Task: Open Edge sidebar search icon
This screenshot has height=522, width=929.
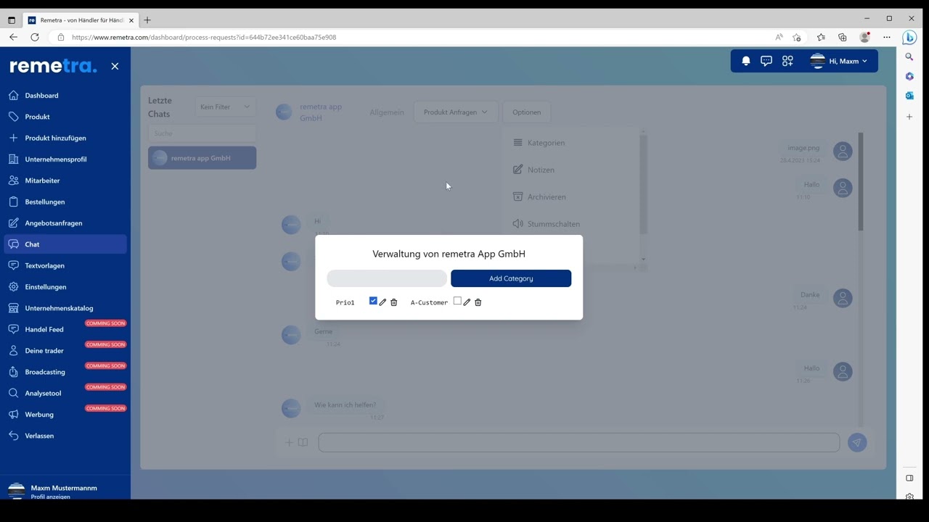Action: coord(909,57)
